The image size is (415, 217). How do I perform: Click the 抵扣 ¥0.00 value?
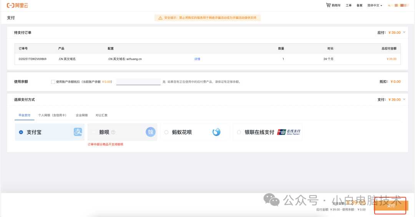click(x=395, y=81)
